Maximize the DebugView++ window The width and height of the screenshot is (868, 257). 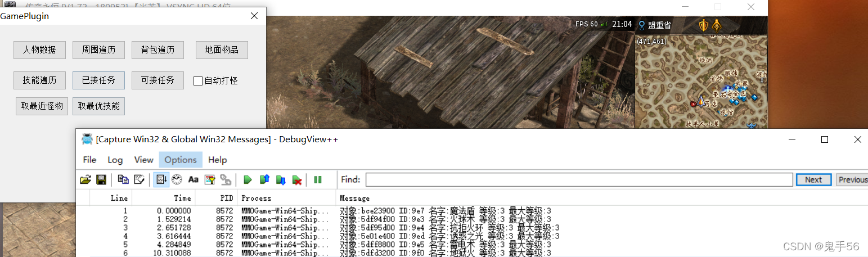[824, 139]
